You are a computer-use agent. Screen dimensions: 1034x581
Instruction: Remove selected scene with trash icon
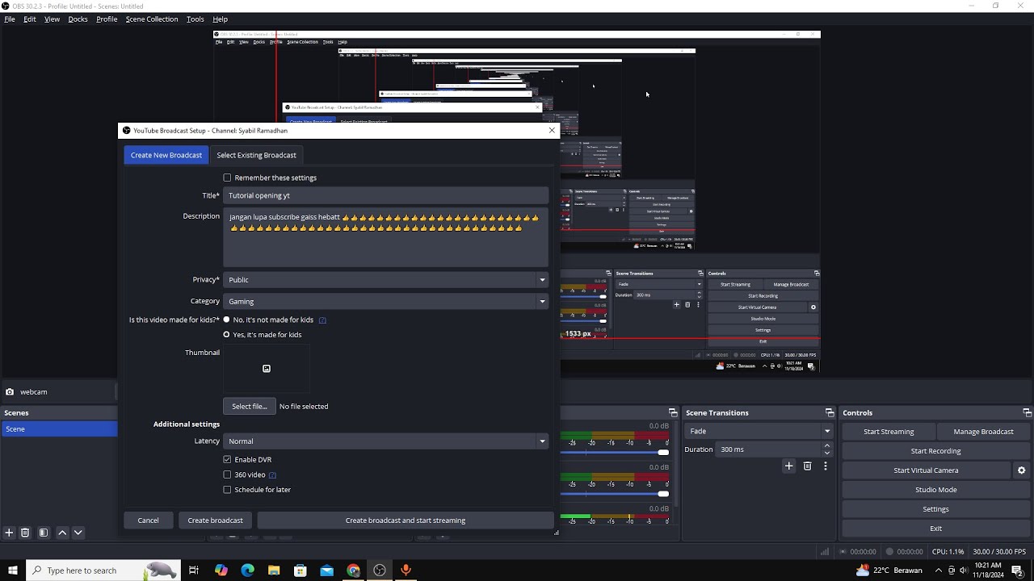point(25,533)
